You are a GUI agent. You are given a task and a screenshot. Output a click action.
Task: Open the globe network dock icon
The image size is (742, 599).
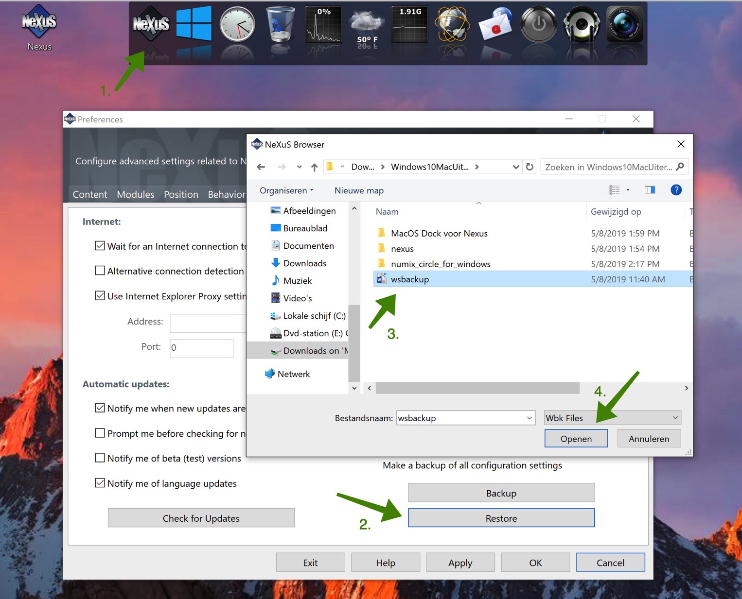click(x=452, y=24)
